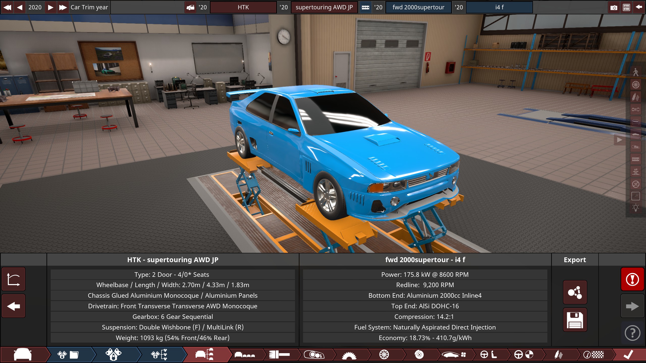Toggle garage lighting bulb icon
The height and width of the screenshot is (363, 646).
(x=636, y=208)
